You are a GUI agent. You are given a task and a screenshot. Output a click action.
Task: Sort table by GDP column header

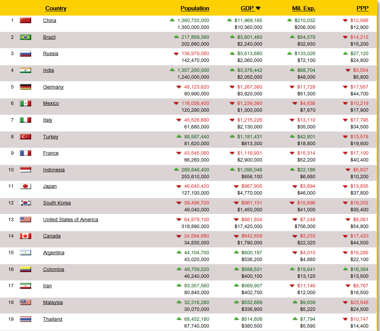coord(247,8)
